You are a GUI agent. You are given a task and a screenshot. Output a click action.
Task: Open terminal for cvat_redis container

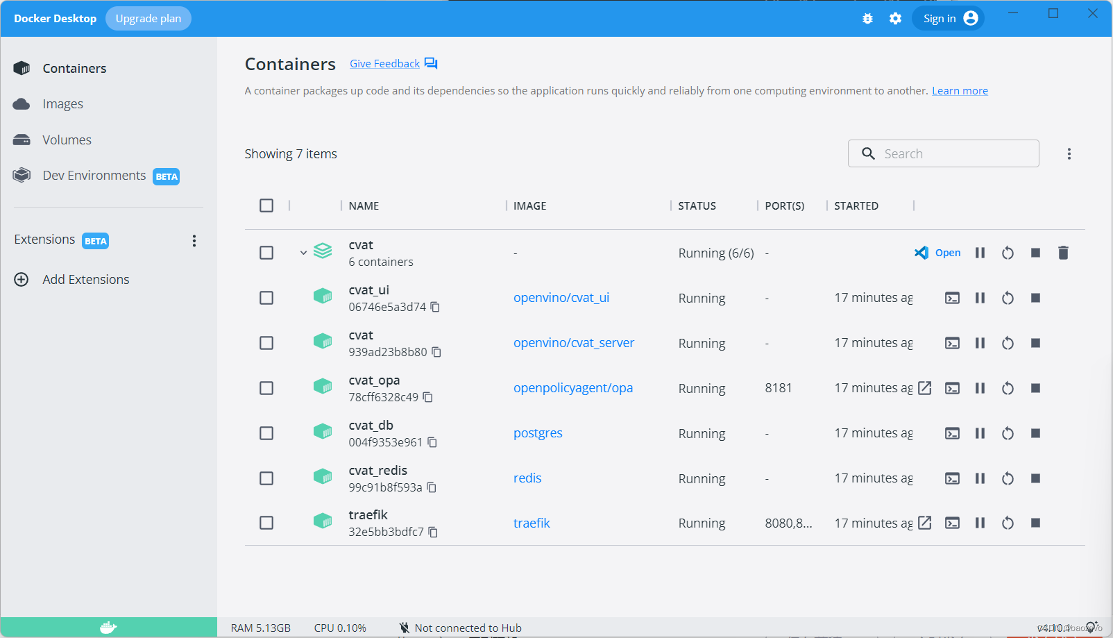952,478
